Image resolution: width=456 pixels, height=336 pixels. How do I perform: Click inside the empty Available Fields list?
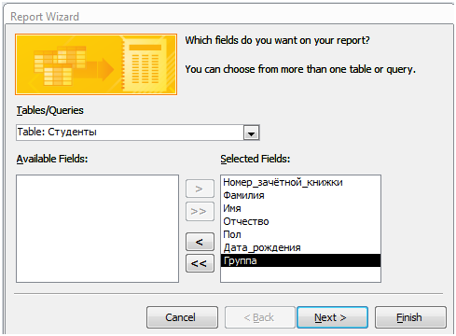coord(97,229)
